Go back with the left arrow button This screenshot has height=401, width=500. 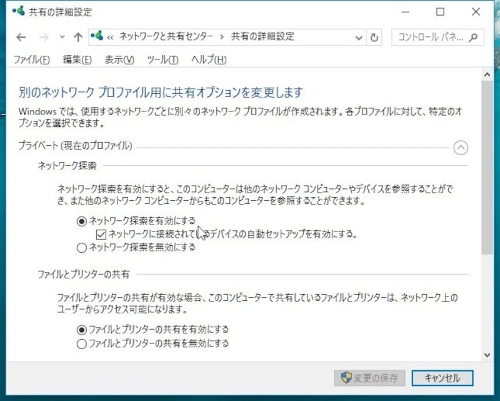tap(21, 38)
